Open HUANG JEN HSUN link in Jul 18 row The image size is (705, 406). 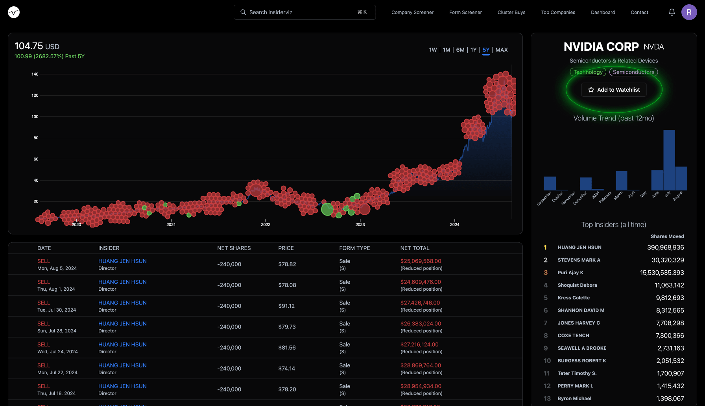[122, 386]
